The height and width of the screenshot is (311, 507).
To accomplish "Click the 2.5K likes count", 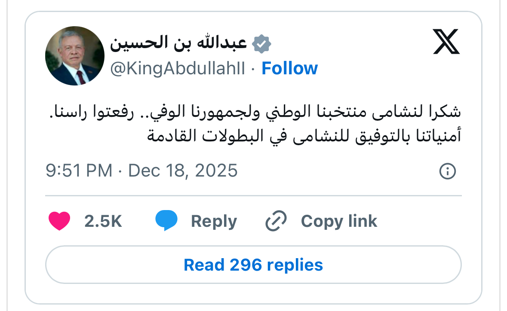I will point(103,221).
